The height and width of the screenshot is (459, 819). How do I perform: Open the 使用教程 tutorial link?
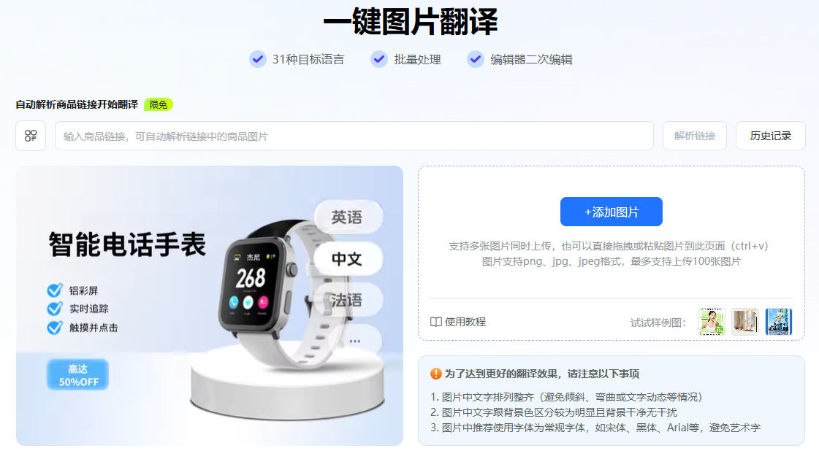click(458, 322)
